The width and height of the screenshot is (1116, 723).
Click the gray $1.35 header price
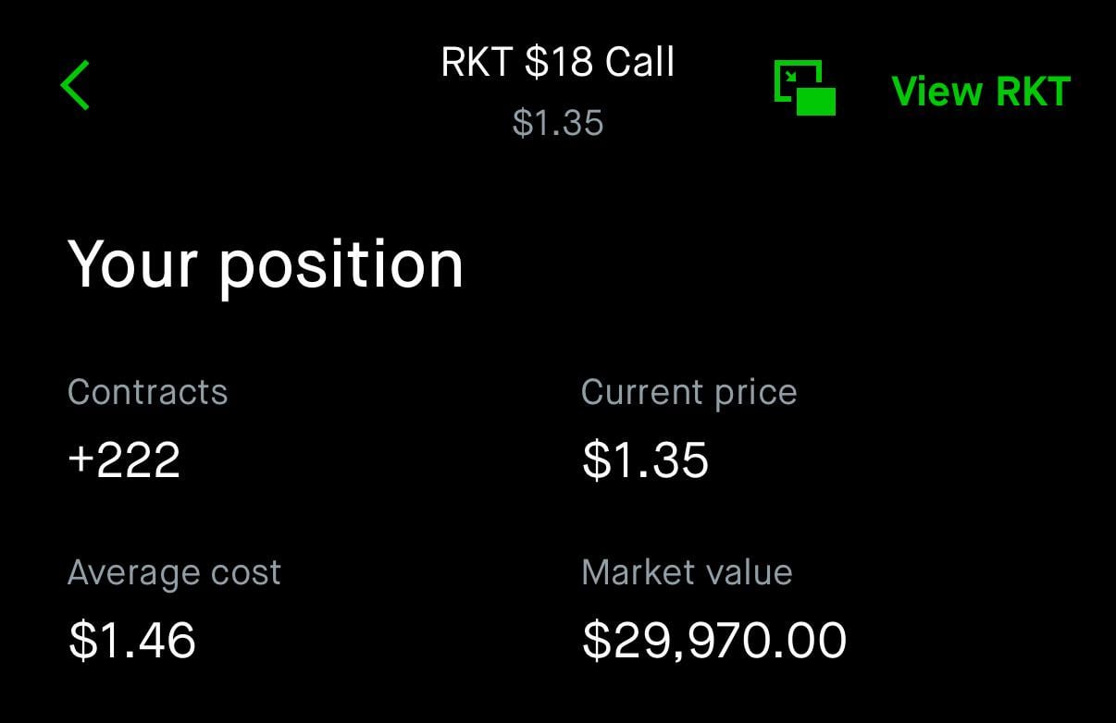[x=558, y=123]
